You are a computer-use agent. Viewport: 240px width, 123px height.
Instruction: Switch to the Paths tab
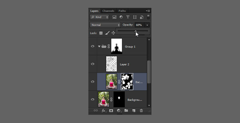click(x=122, y=11)
